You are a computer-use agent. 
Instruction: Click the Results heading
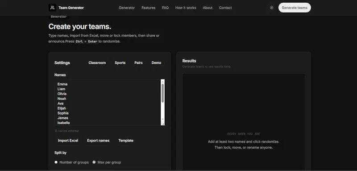click(x=189, y=61)
